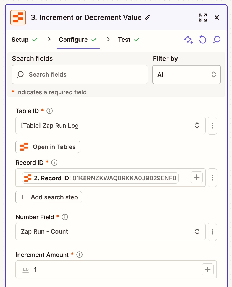Click the chevron between Setup and Configure
This screenshot has height=287, width=232.
(x=49, y=39)
